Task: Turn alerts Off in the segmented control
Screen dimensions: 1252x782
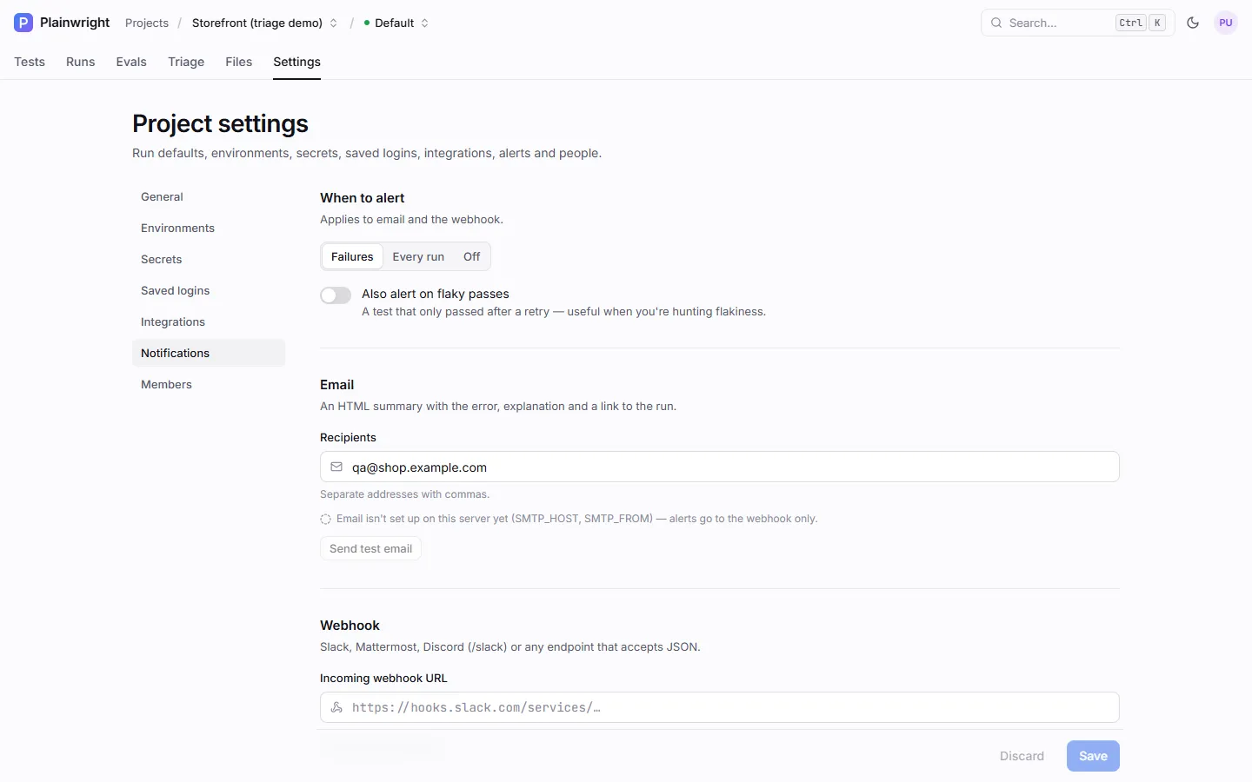Action: coord(471,256)
